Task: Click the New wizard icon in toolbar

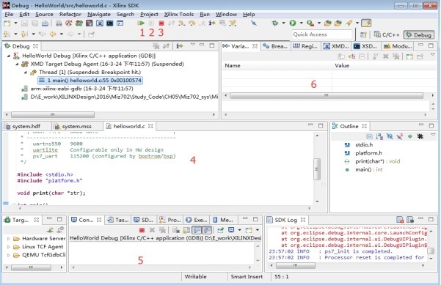Action: (x=7, y=23)
